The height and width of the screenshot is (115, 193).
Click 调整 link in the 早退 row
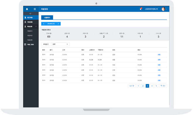tap(159, 65)
